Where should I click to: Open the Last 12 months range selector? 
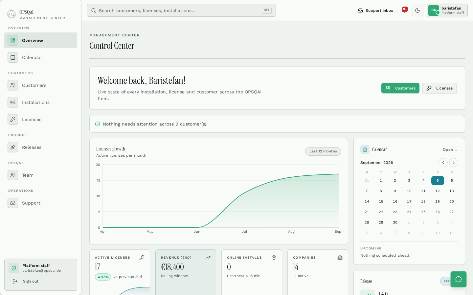coord(323,151)
